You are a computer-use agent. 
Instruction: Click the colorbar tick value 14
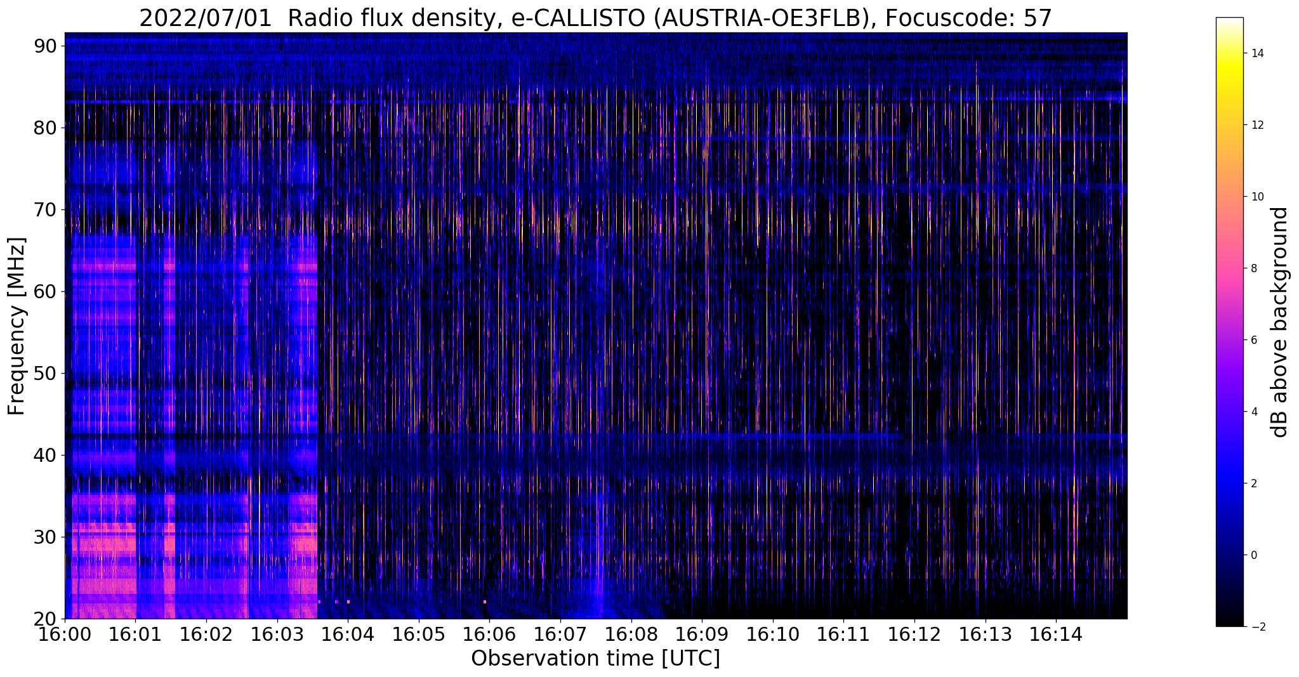coord(1257,53)
